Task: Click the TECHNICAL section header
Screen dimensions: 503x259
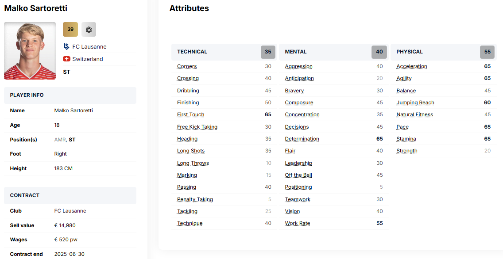Action: (192, 52)
